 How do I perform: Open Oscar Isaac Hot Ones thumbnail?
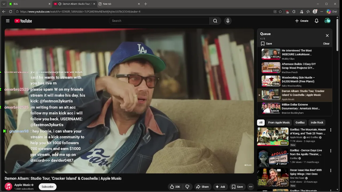pyautogui.click(x=273, y=177)
